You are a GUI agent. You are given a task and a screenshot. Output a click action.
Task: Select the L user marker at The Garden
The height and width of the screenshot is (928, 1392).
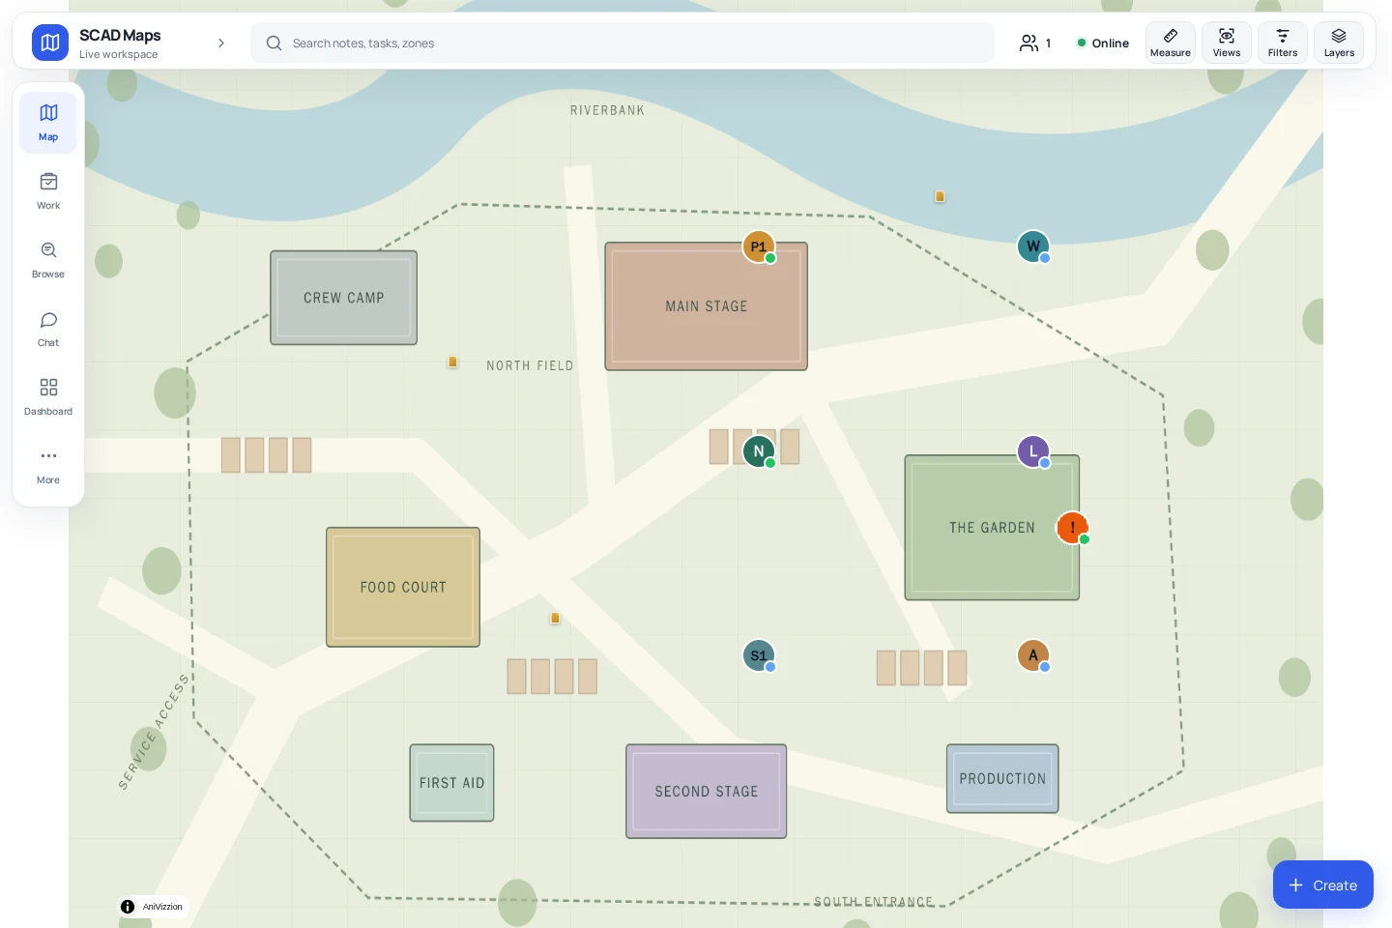1033,451
